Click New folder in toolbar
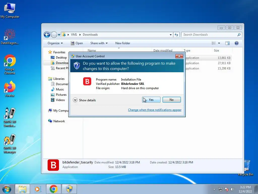The width and height of the screenshot is (258, 194). [123, 43]
